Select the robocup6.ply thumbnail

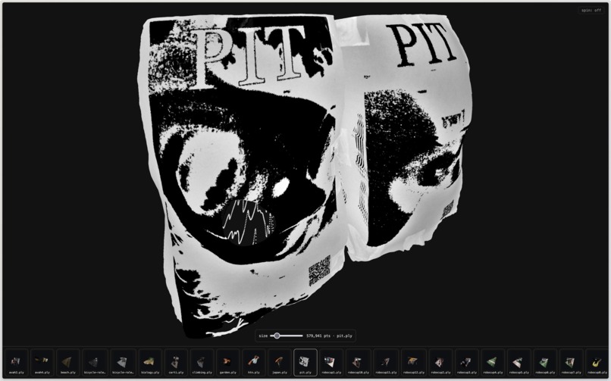(545, 363)
